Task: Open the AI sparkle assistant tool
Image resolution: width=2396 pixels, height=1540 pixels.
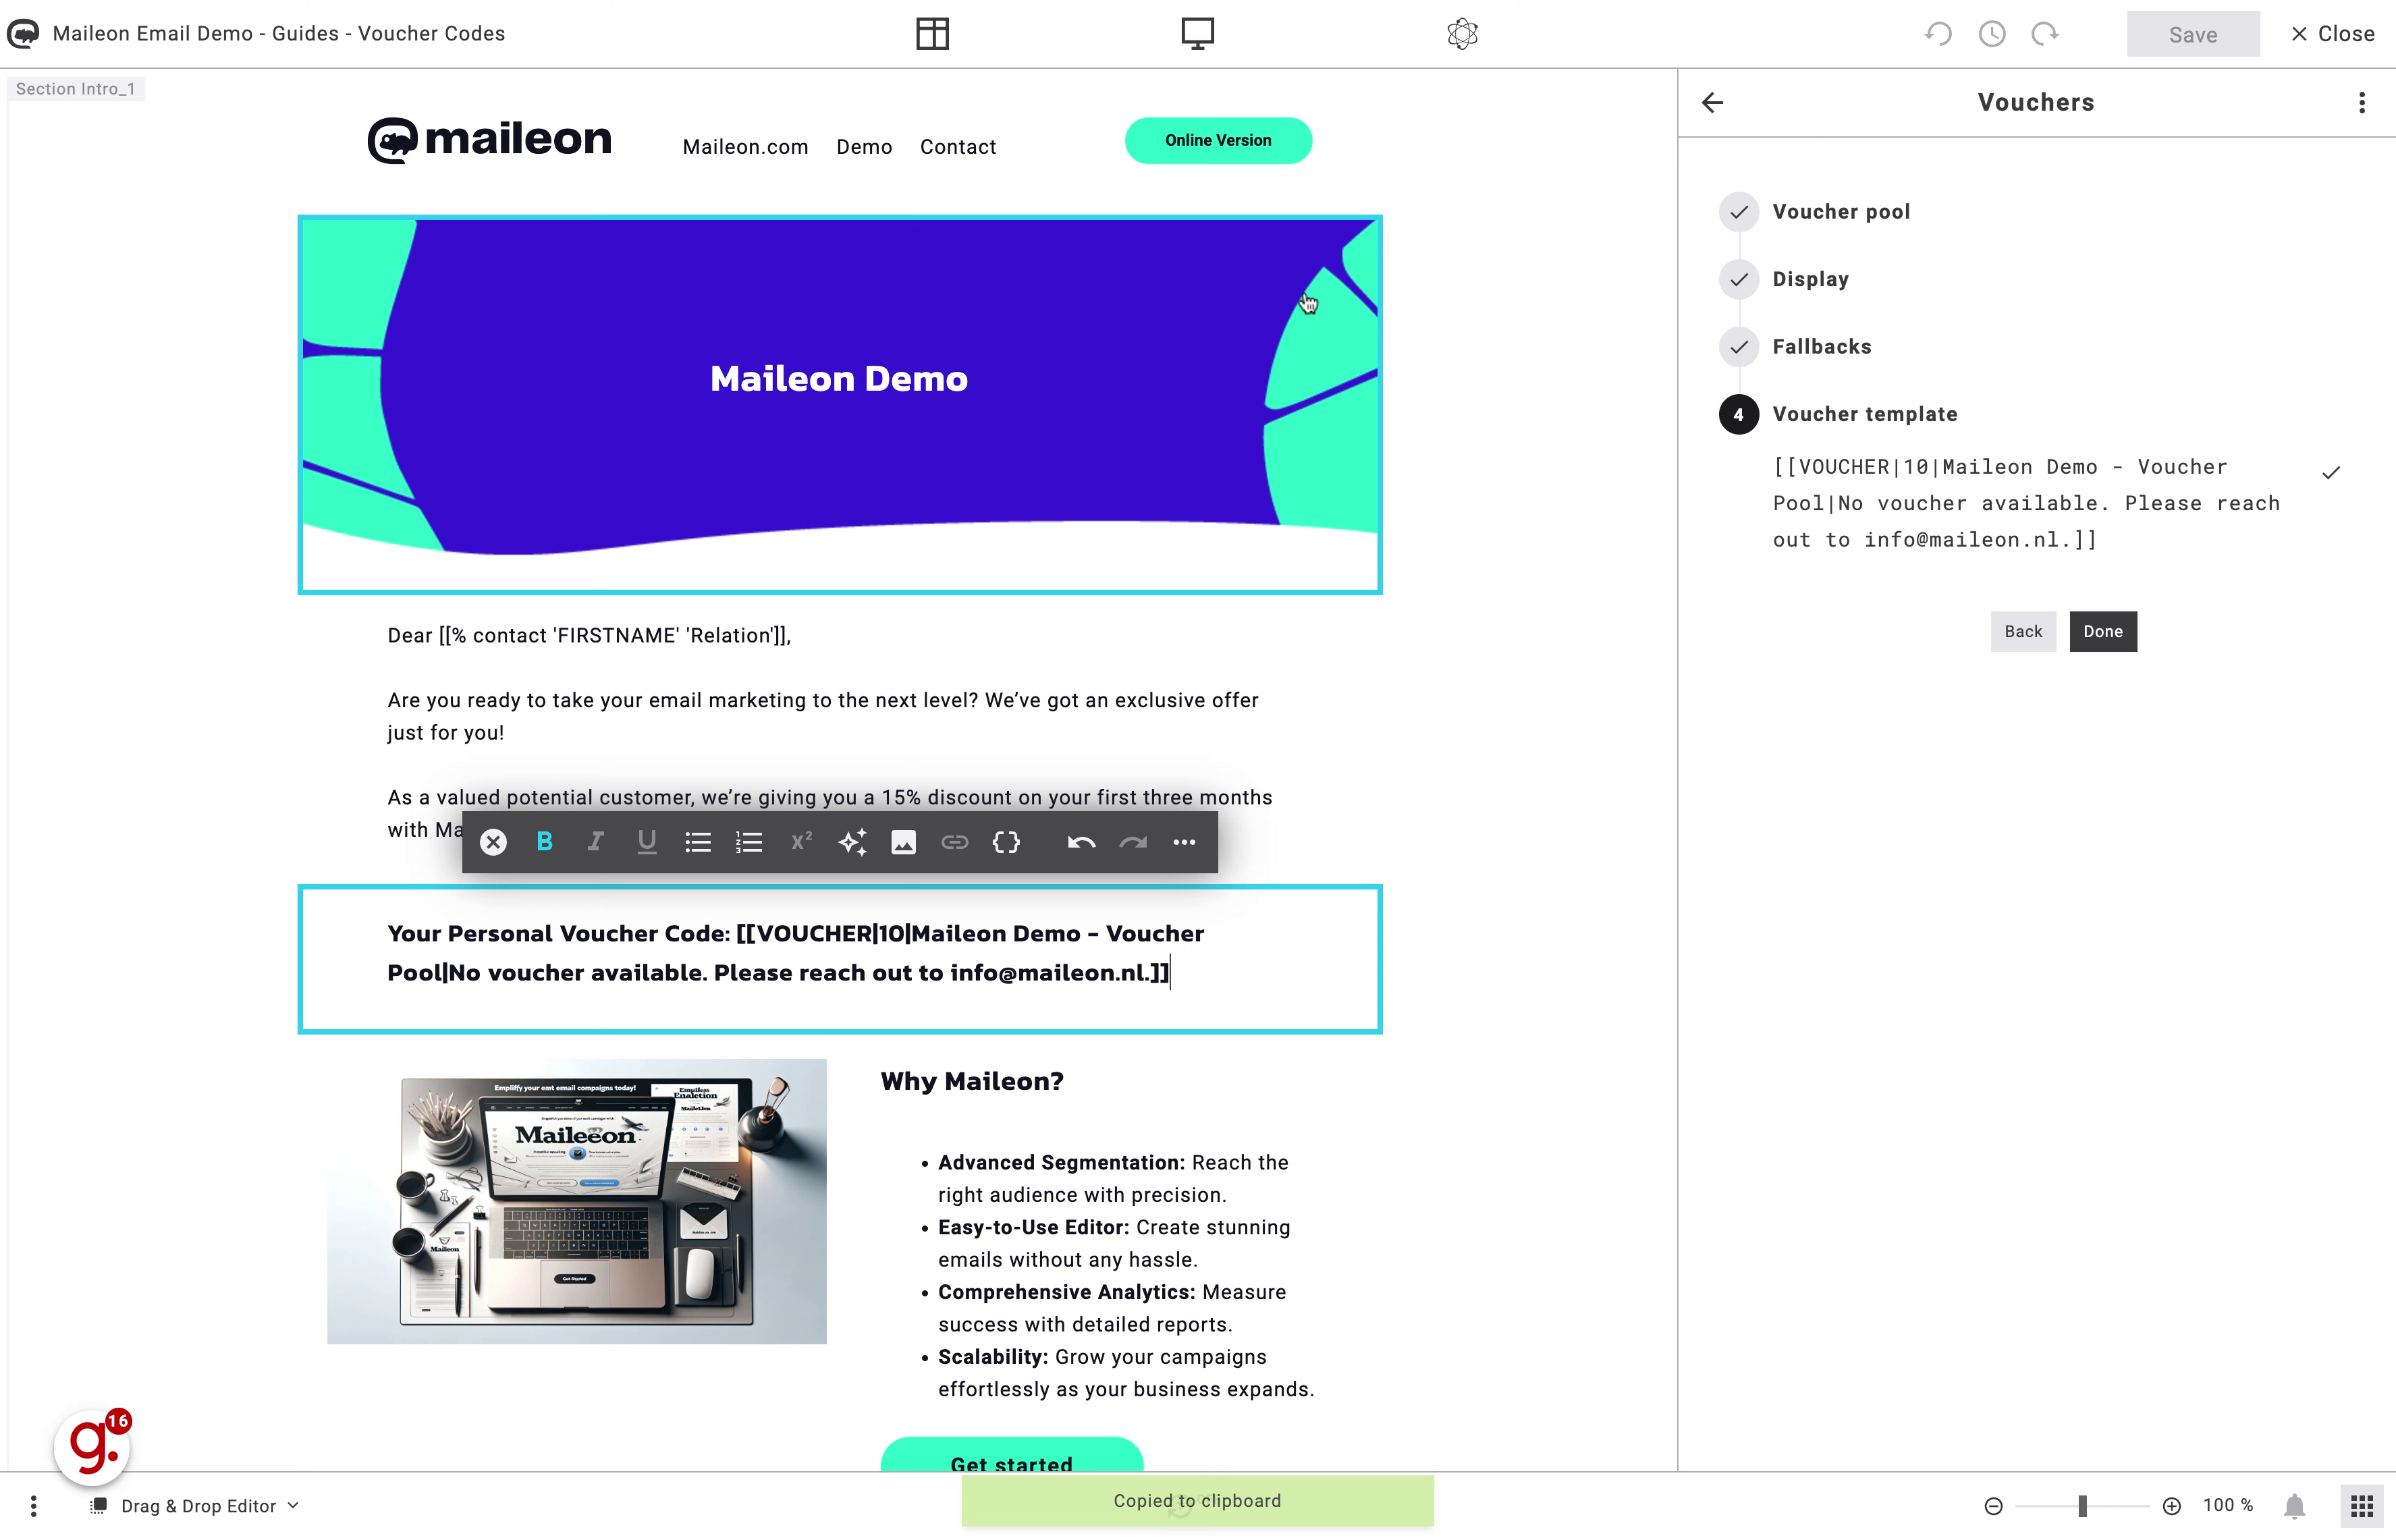Action: click(852, 842)
